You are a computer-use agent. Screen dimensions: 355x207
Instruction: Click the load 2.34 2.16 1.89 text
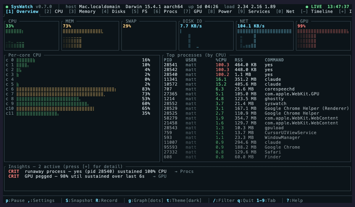click(x=250, y=7)
